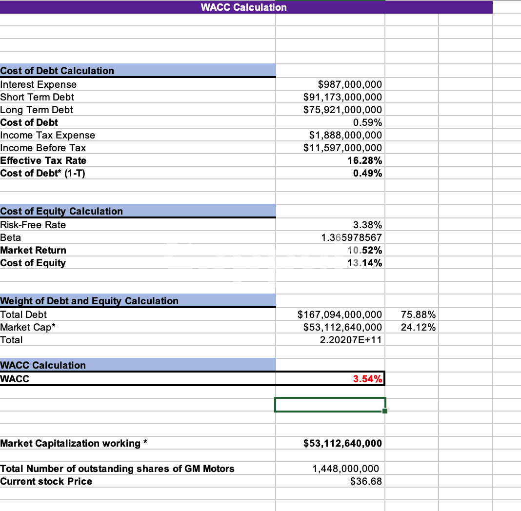521x511 pixels.
Task: Click the Risk-Free Rate 3.38% cell
Action: tap(367, 225)
